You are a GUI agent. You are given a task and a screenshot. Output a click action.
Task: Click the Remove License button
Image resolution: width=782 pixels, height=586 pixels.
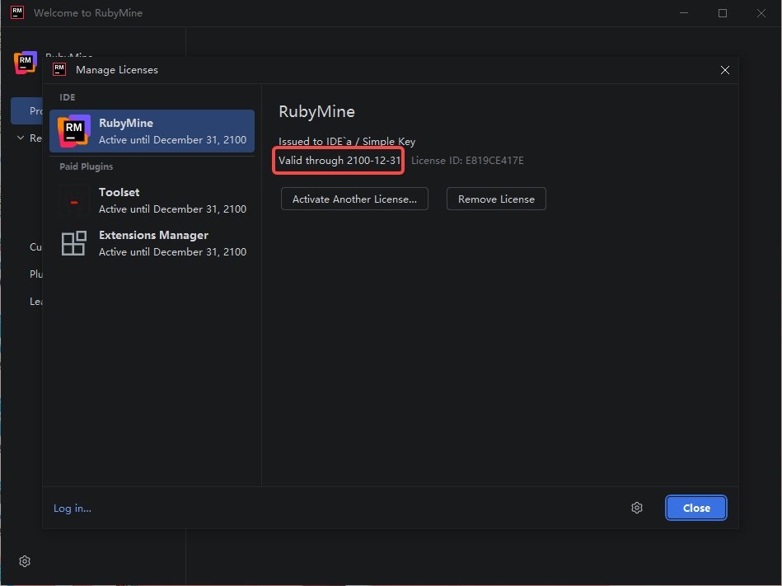point(496,199)
